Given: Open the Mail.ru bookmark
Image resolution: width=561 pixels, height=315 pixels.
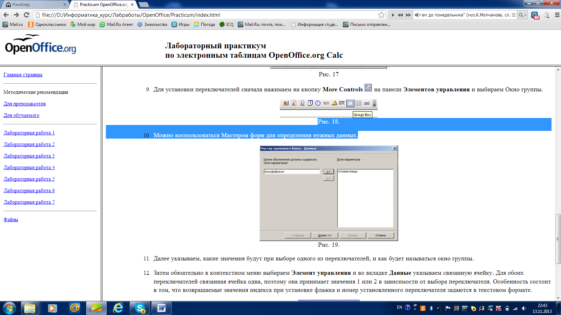Looking at the screenshot, I should coord(13,24).
